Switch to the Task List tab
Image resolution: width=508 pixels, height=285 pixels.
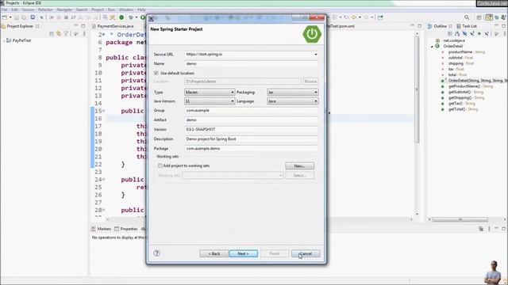pos(467,26)
